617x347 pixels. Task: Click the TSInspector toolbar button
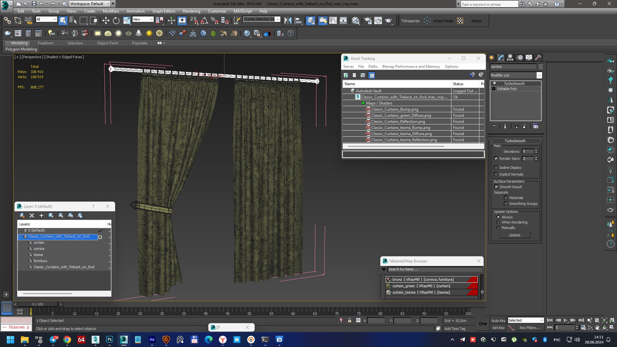point(410,21)
